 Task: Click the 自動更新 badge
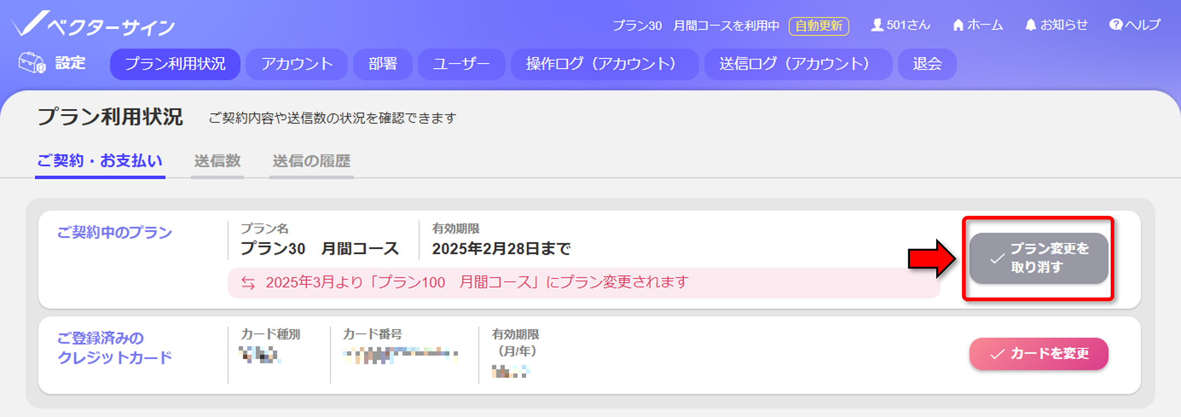(819, 26)
